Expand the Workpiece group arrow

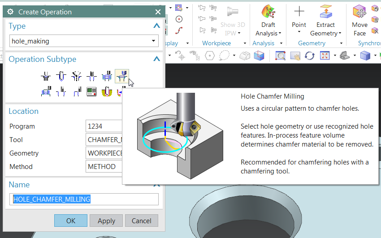click(245, 43)
